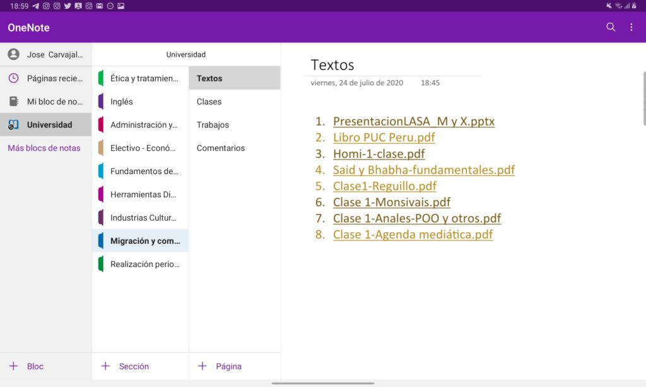The image size is (646, 387).
Task: Tap the Mi bloc de notas notebook icon
Action: pos(14,101)
